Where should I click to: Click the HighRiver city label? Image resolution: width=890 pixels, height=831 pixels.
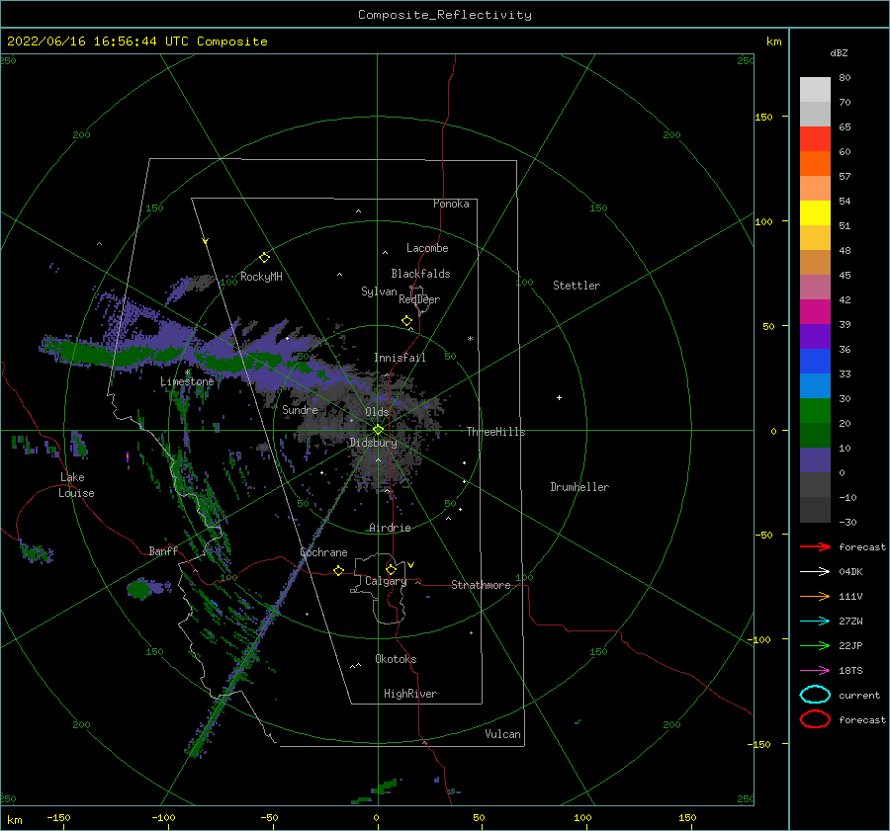[410, 694]
